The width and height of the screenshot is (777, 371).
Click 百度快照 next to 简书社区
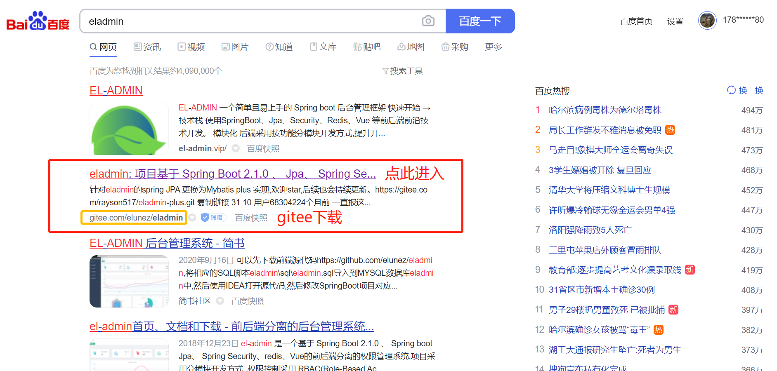tap(248, 301)
